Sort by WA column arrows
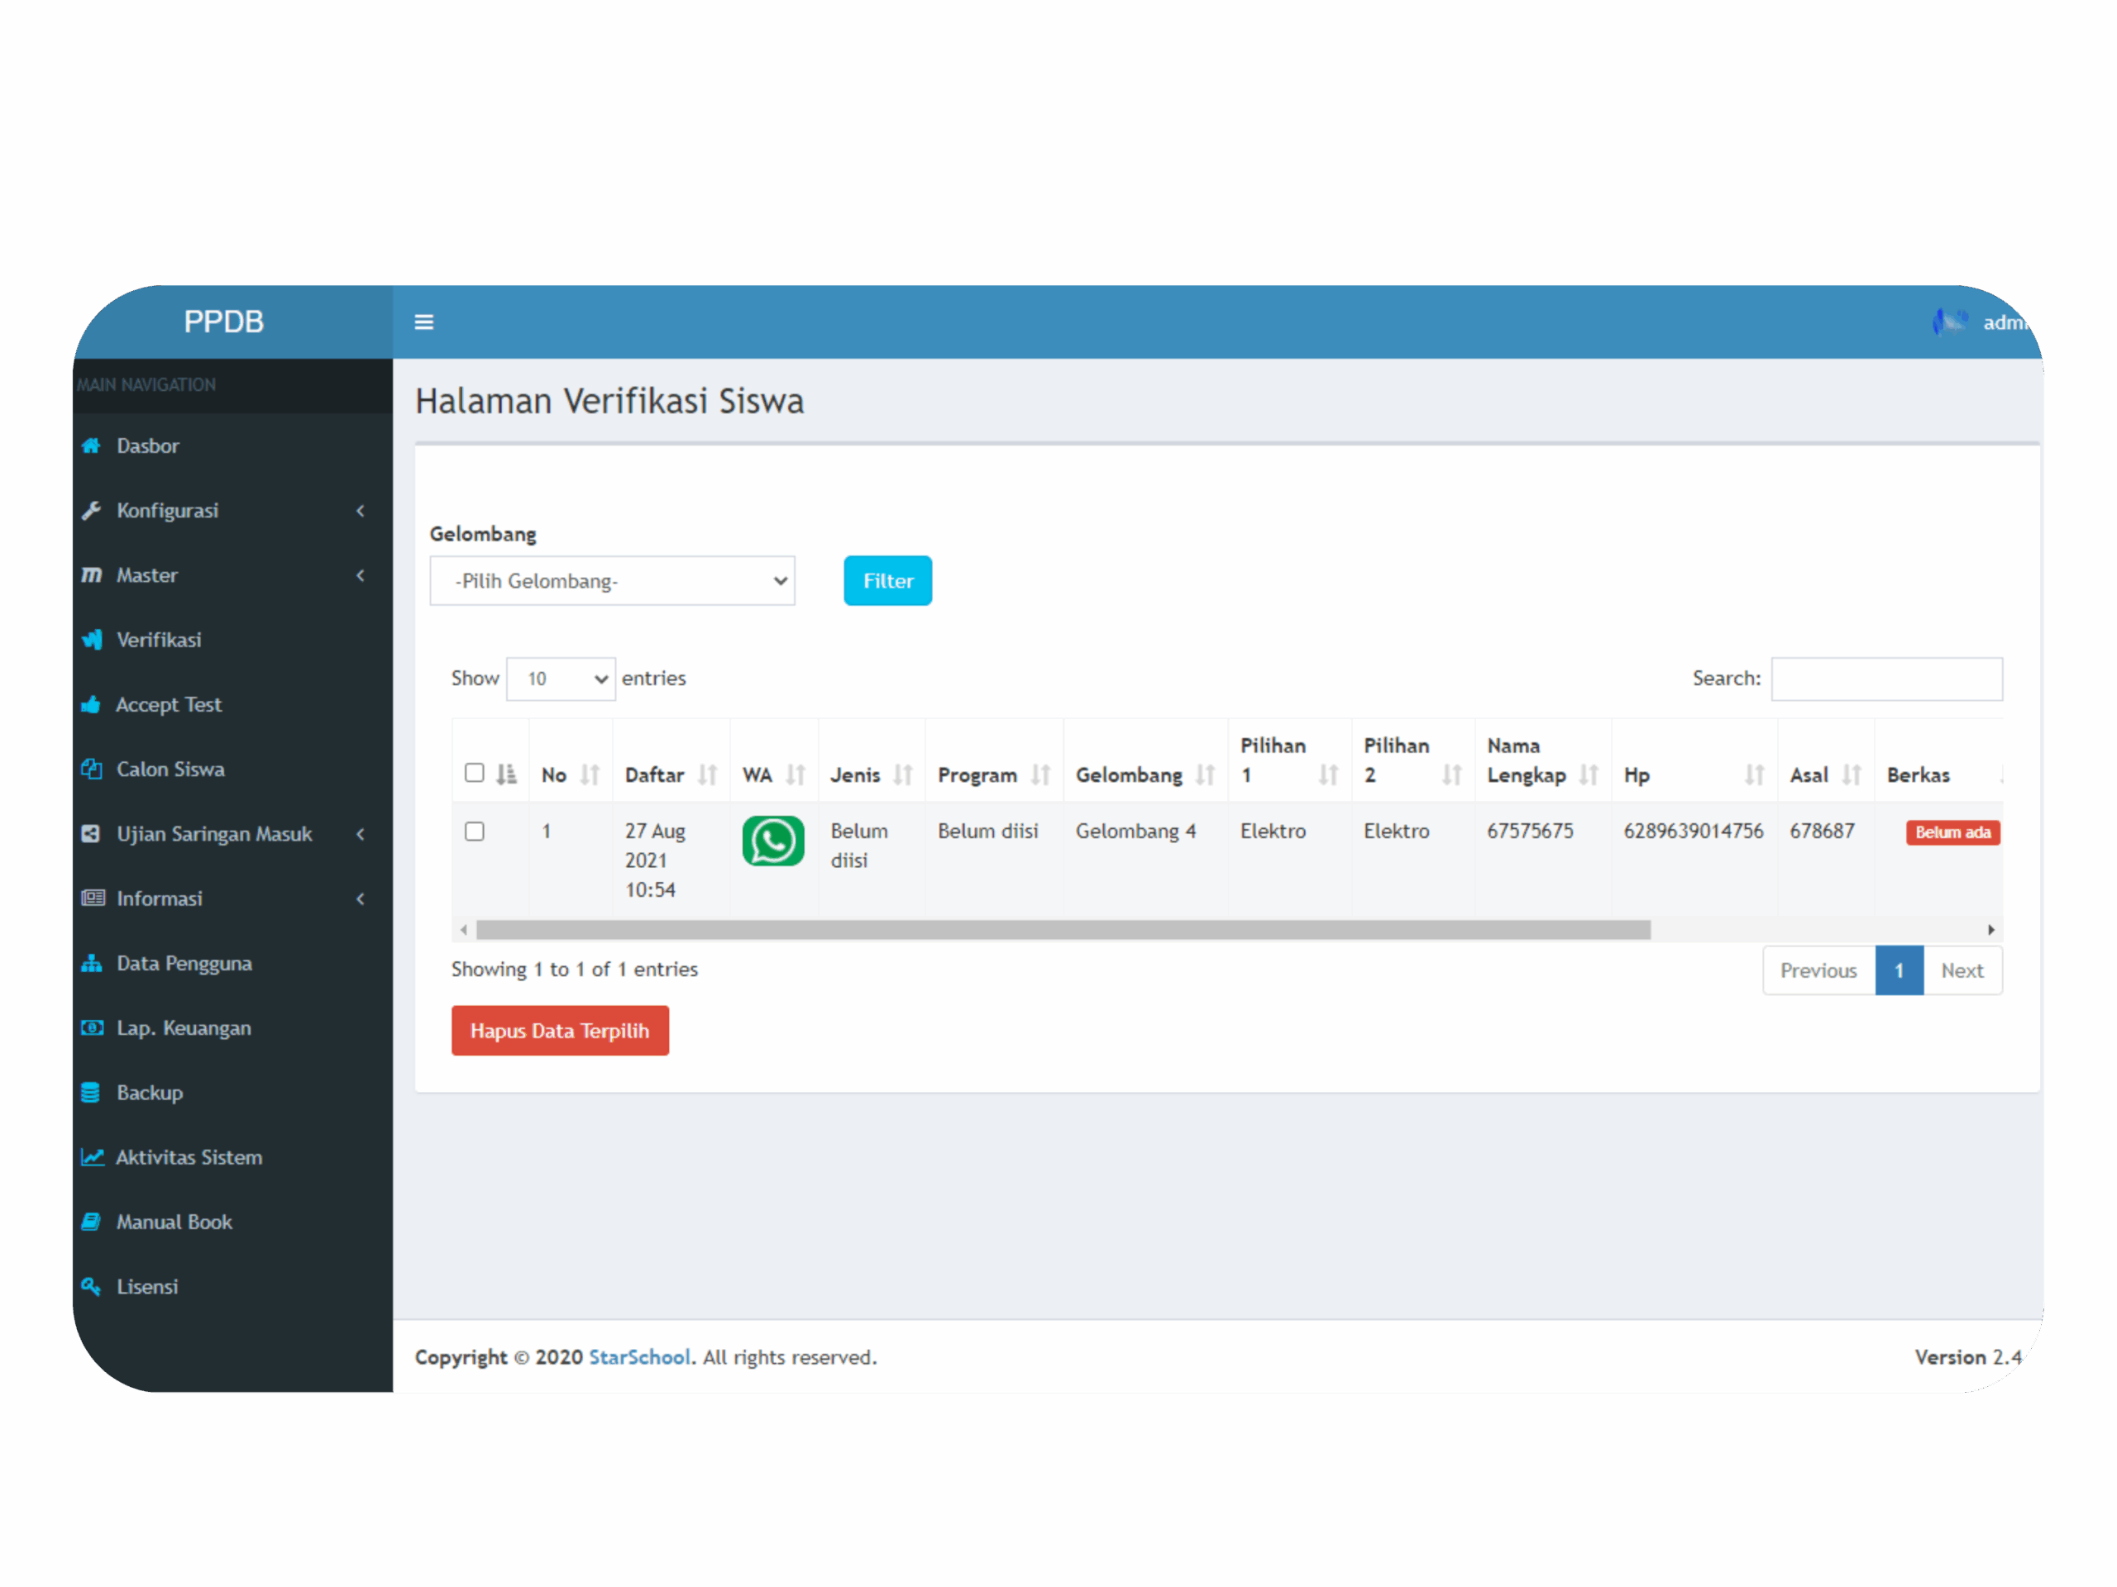2117x1587 pixels. pos(796,776)
